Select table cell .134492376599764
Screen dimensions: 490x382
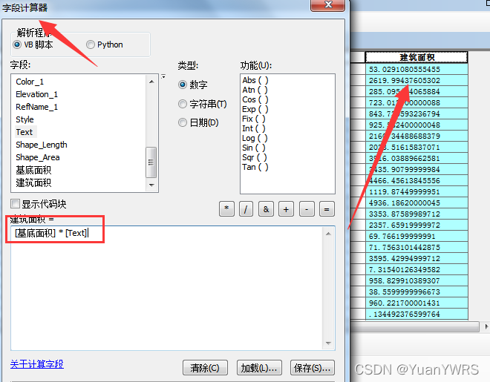pyautogui.click(x=416, y=314)
